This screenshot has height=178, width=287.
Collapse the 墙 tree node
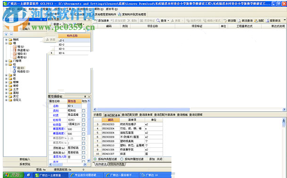click(x=6, y=43)
